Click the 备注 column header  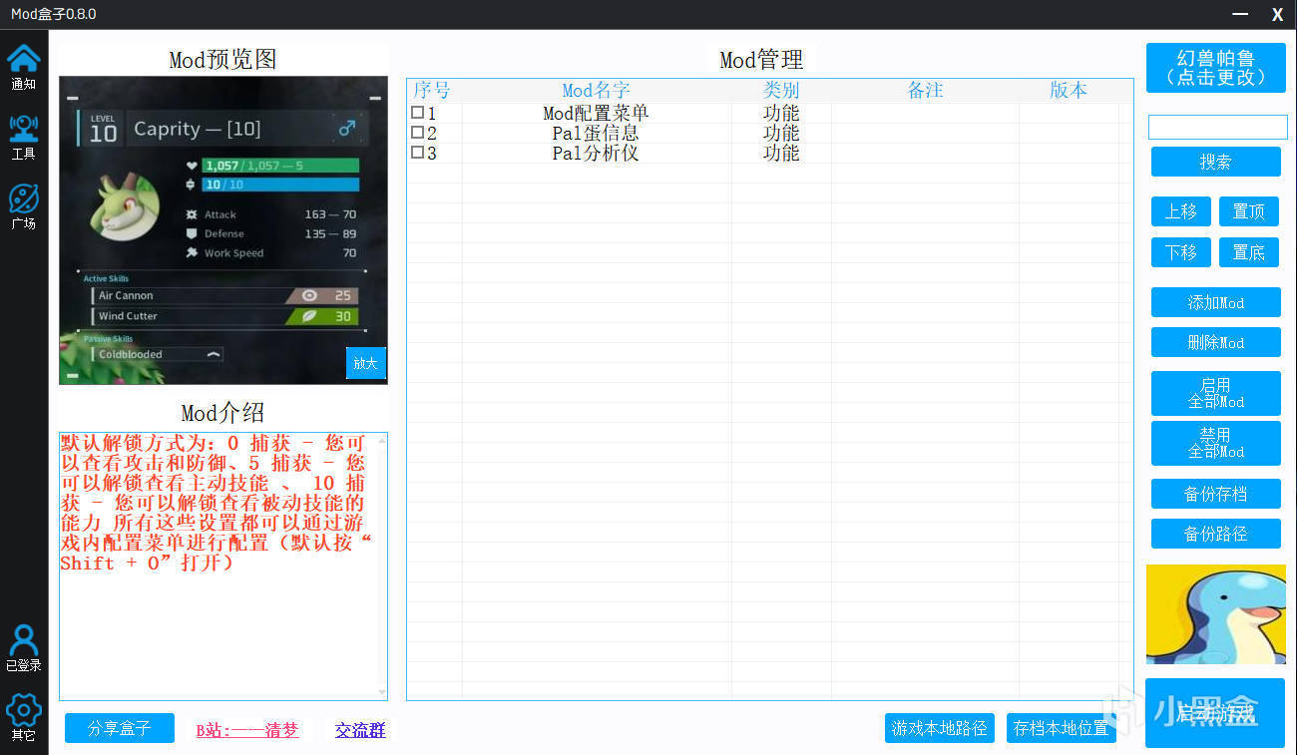coord(925,90)
